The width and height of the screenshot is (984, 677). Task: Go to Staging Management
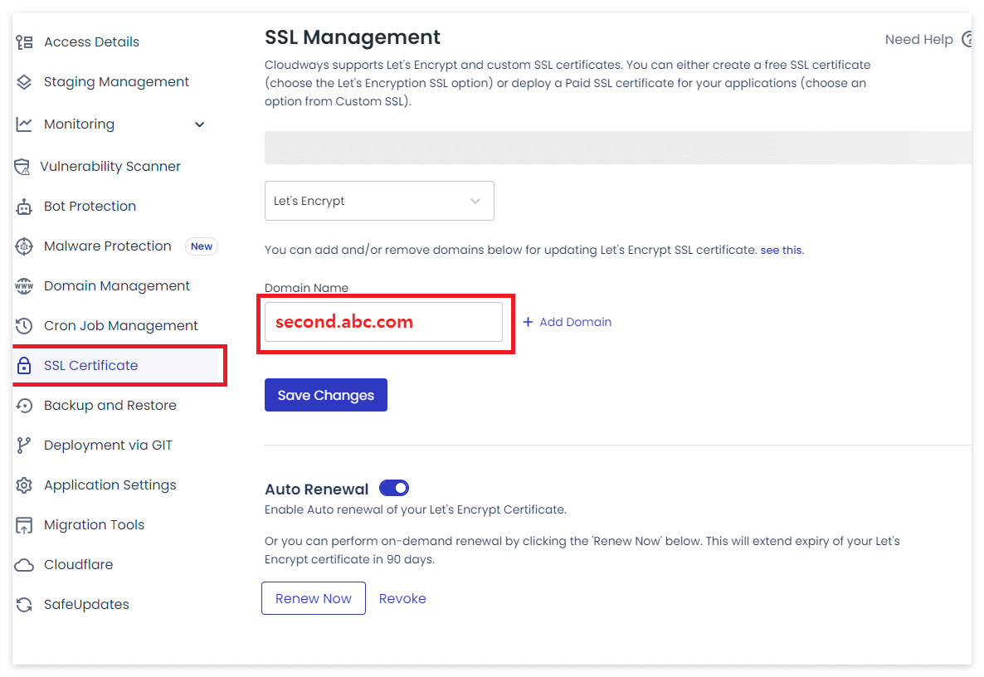(x=116, y=82)
